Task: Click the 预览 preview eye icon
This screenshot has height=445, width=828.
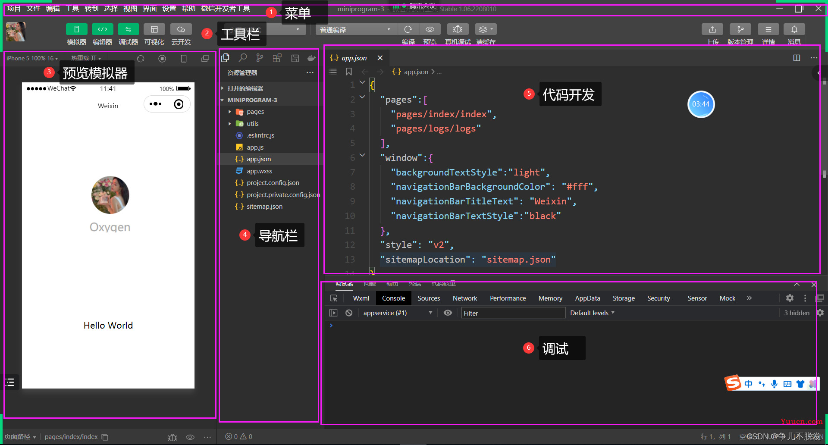Action: point(430,29)
